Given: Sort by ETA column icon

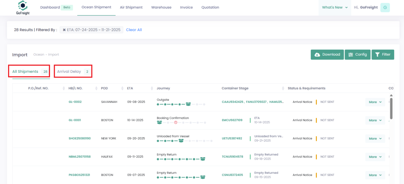Looking at the screenshot, I should [x=152, y=88].
